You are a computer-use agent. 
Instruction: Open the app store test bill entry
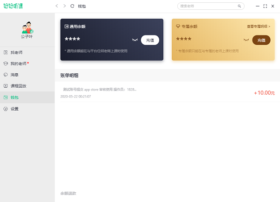pyautogui.click(x=168, y=93)
